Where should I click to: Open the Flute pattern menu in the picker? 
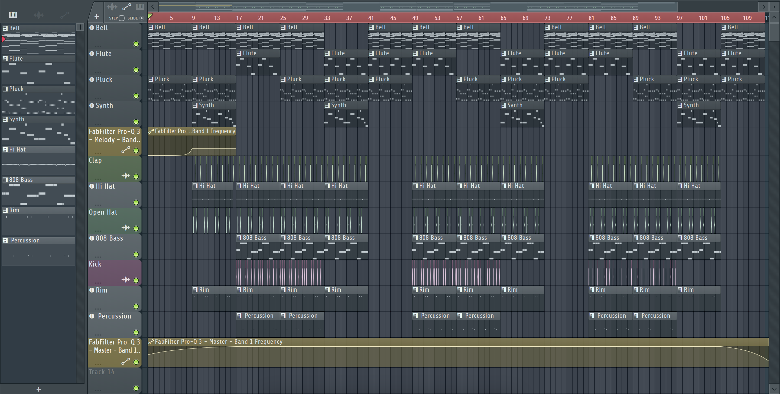[5, 58]
